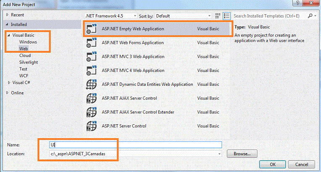Click the OK button
Viewport: 321px width, 172px height.
(273, 164)
